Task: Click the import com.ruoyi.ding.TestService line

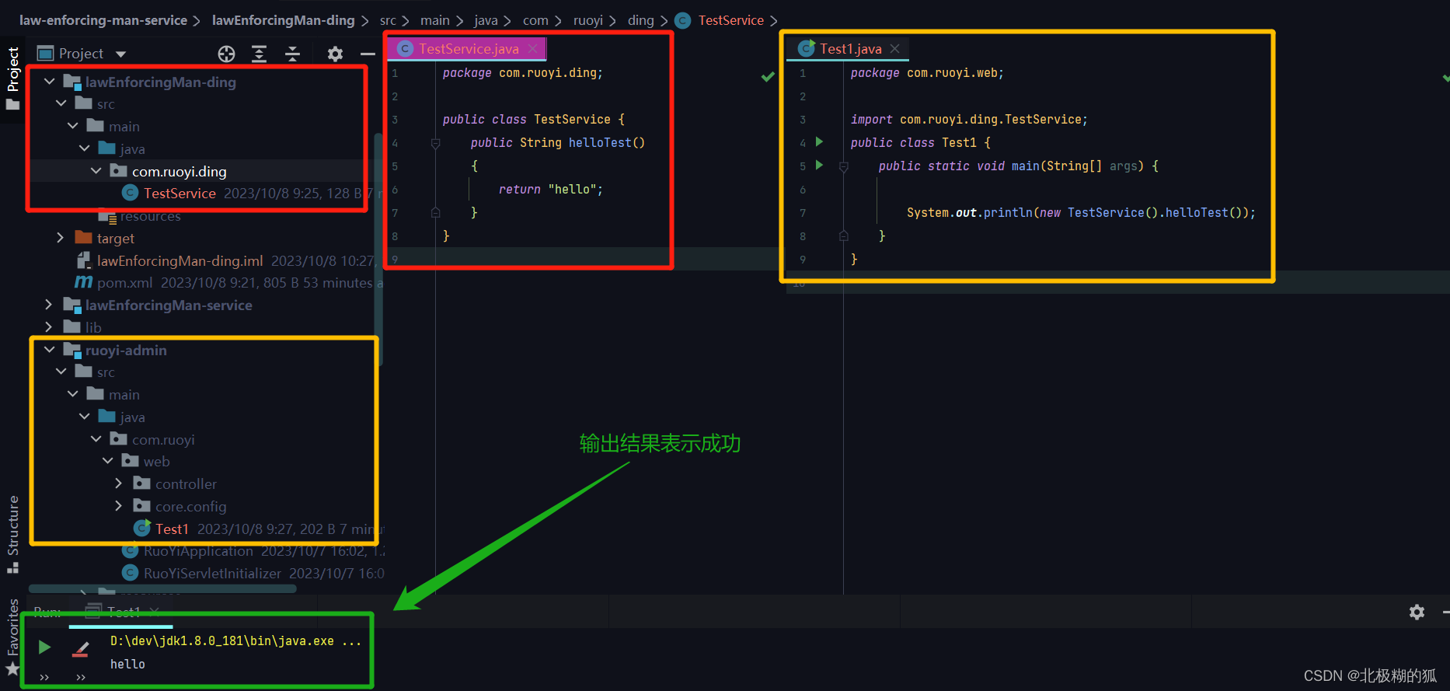Action: coord(969,119)
